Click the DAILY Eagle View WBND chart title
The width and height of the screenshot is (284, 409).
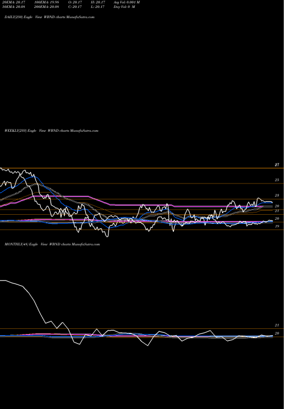coord(49,17)
